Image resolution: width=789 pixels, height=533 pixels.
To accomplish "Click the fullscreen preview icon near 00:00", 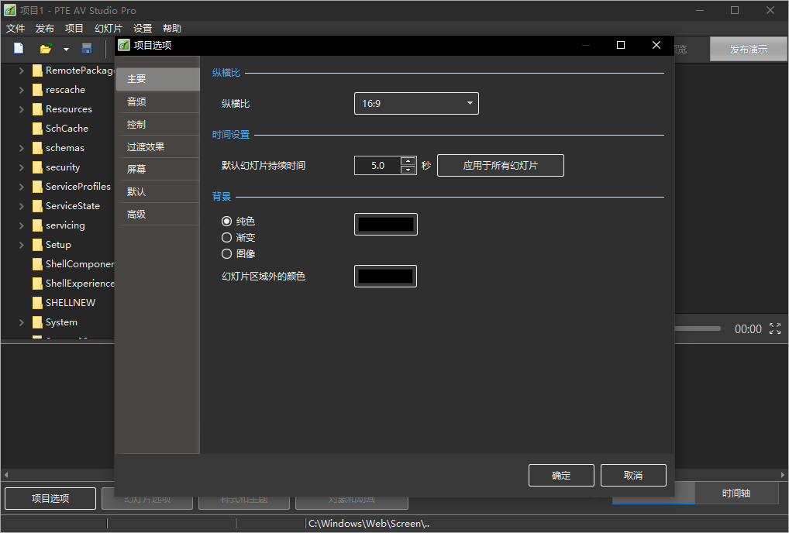I will (775, 328).
